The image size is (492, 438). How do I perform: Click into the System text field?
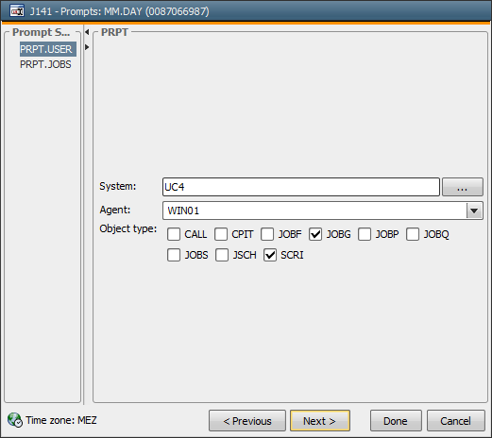coord(301,187)
